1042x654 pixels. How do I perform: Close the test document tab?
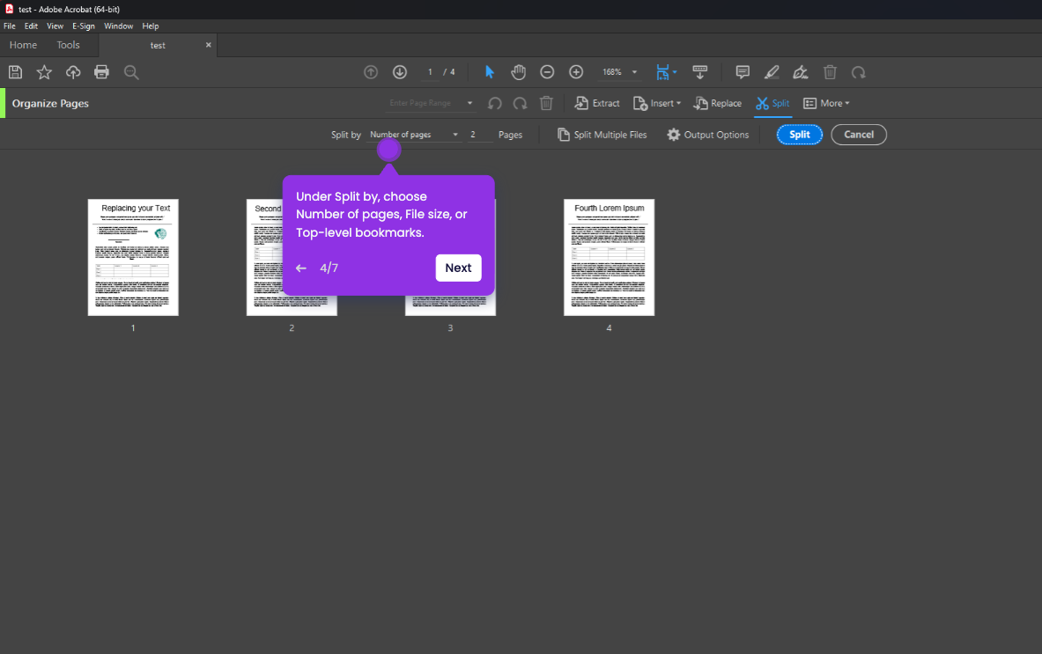click(208, 45)
